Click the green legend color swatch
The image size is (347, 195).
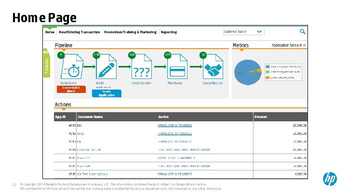click(267, 72)
